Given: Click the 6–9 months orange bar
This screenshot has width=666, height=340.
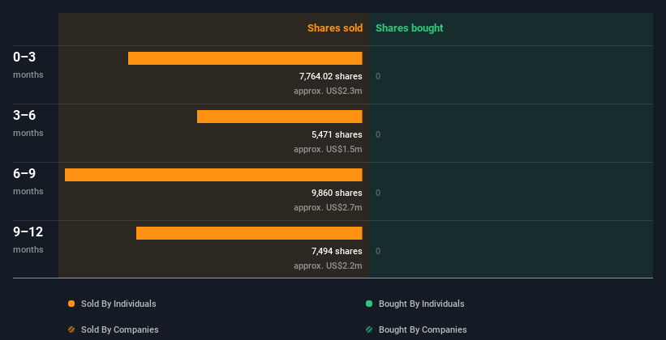Looking at the screenshot, I should tap(213, 175).
